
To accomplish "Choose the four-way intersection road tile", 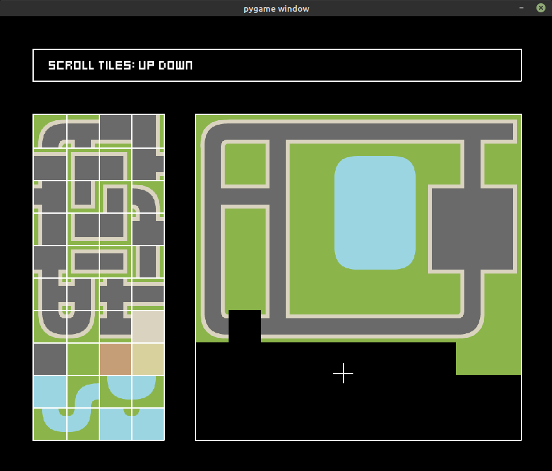I will [x=116, y=294].
